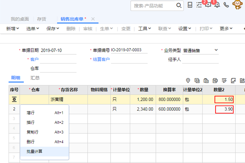Open the calculator icon in top bar
245x163 pixels.
pyautogui.click(x=190, y=5)
